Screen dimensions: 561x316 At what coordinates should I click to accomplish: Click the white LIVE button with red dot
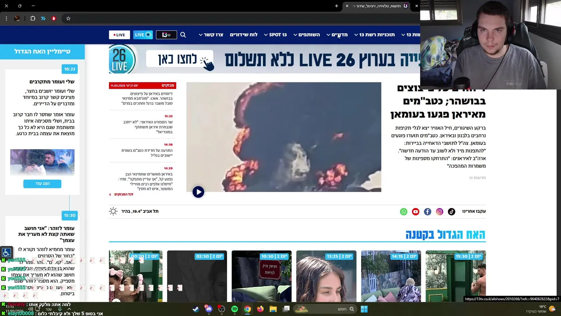coord(119,35)
